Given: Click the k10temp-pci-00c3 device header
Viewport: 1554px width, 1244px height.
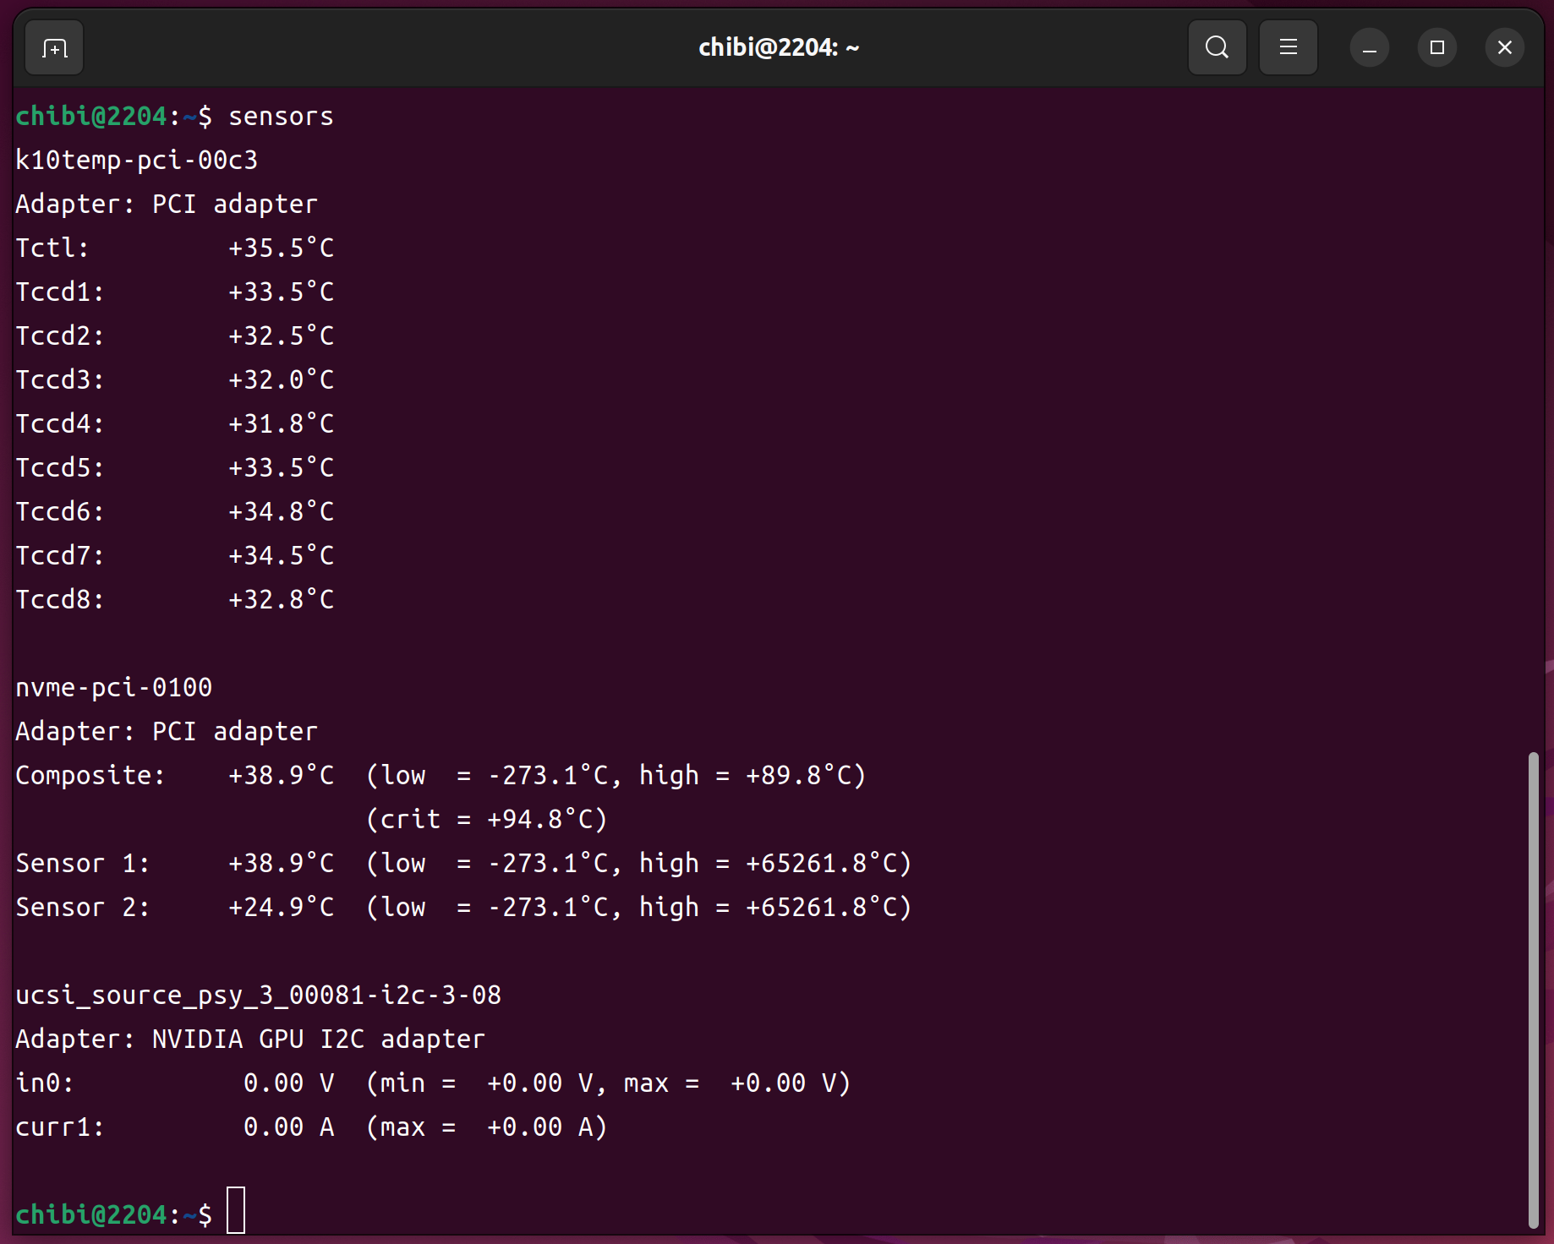Looking at the screenshot, I should [136, 161].
